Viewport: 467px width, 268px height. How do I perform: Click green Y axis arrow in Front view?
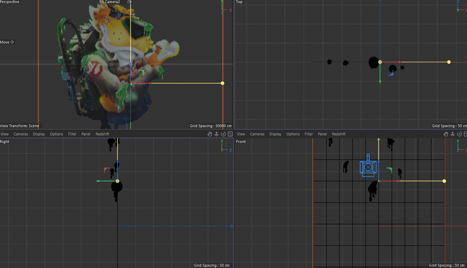pyautogui.click(x=379, y=139)
